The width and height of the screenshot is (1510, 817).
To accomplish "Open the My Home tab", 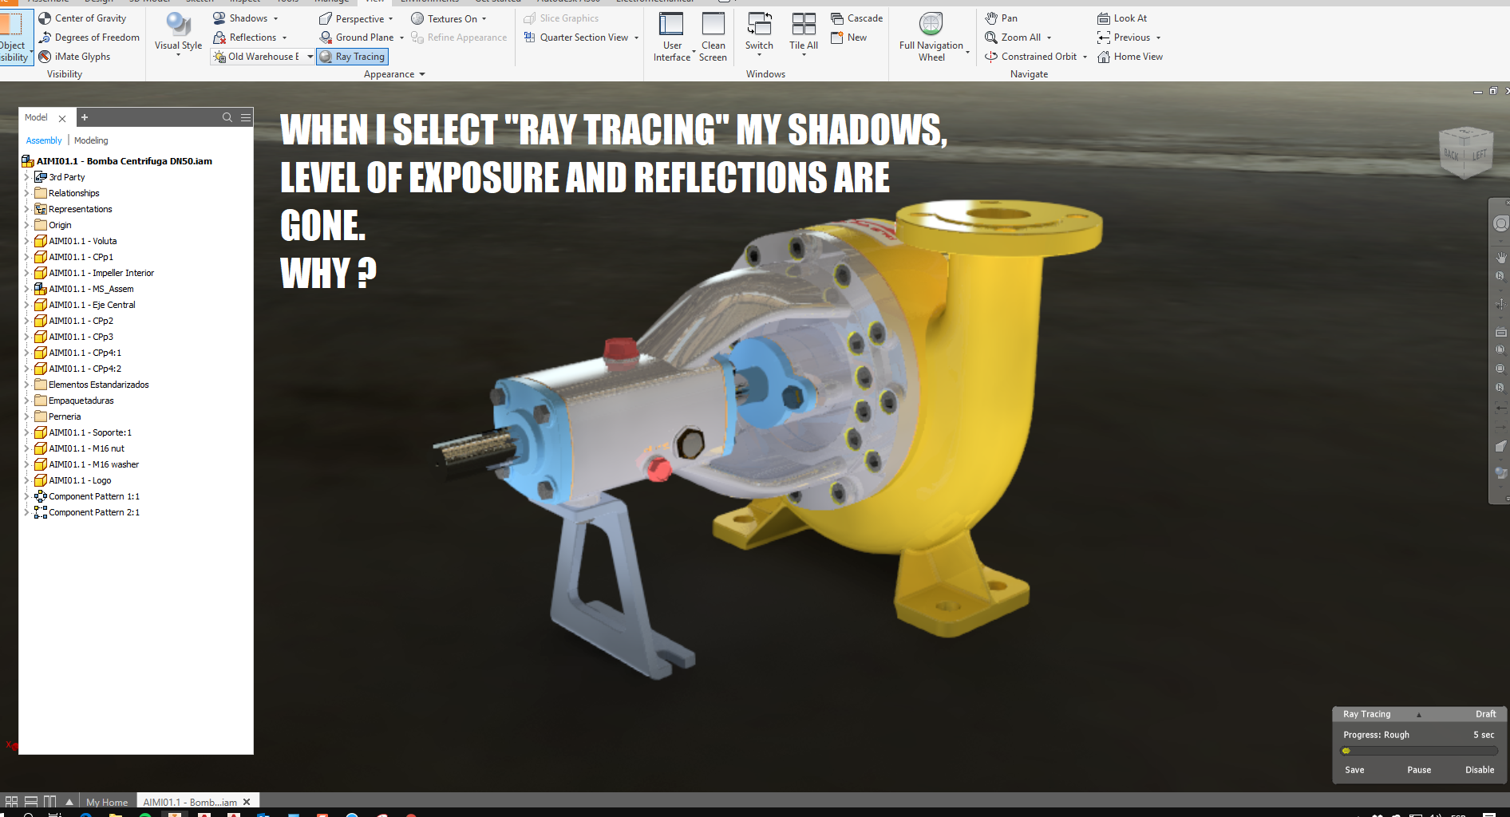I will point(107,802).
